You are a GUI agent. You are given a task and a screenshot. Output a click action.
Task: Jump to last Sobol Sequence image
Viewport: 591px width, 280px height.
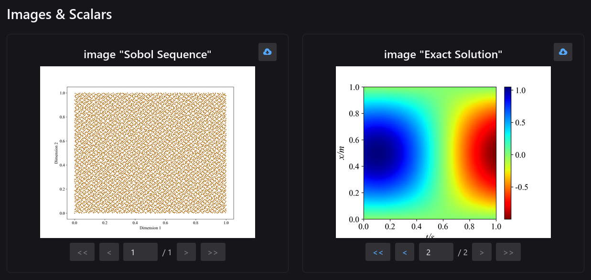[213, 252]
